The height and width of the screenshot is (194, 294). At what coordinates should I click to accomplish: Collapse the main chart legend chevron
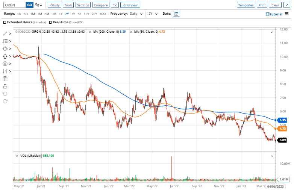click(x=271, y=32)
